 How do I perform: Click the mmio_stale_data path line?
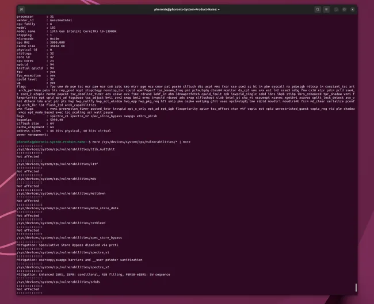point(67,208)
